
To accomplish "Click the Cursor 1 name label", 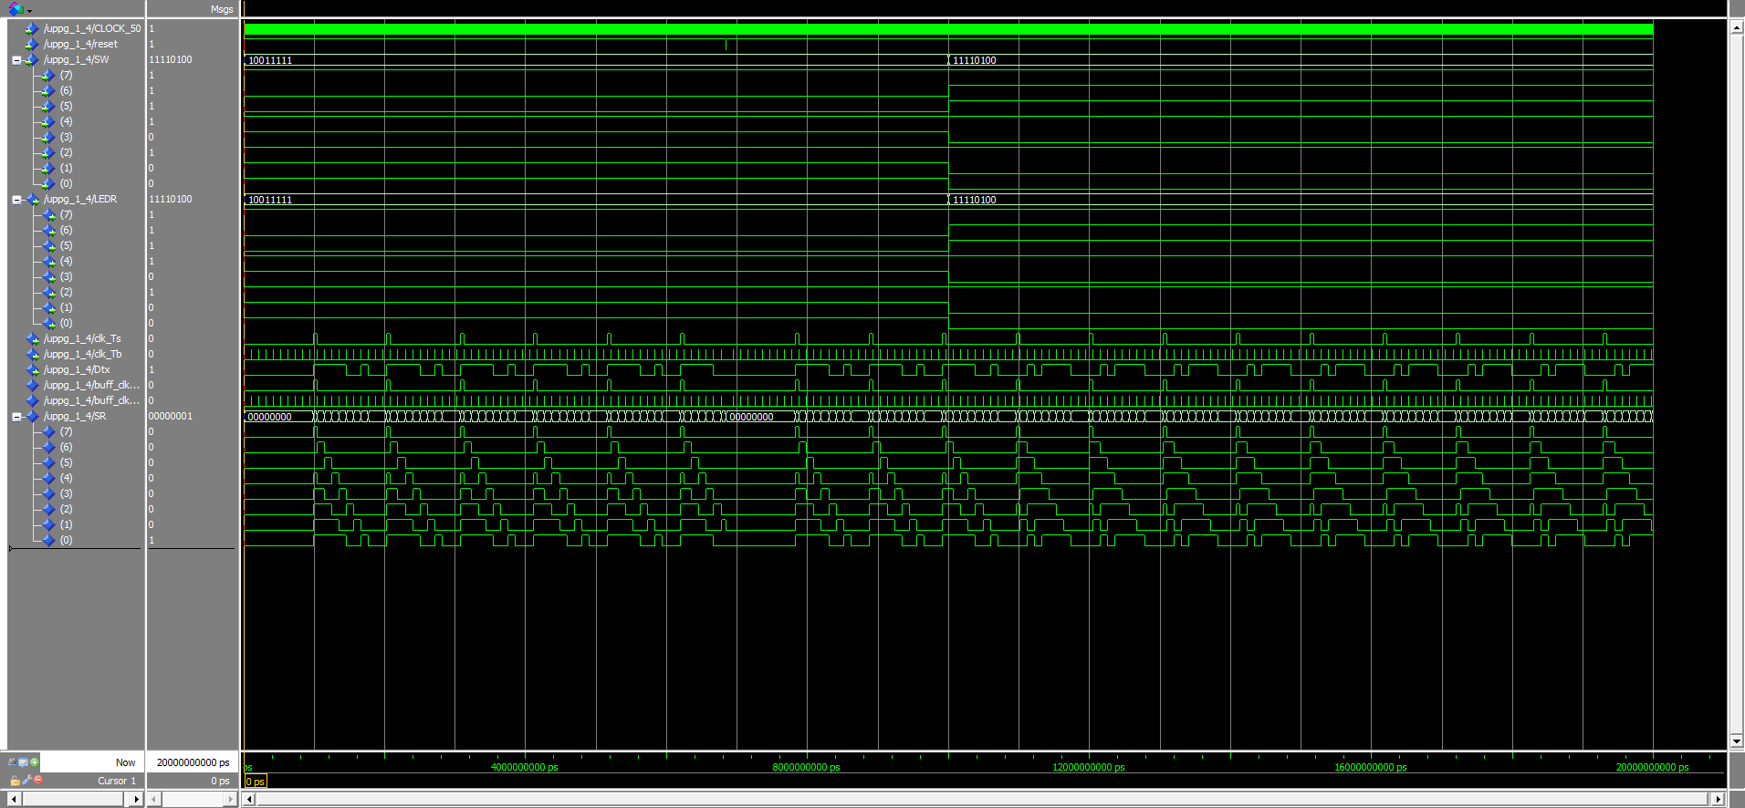I will click(x=116, y=781).
